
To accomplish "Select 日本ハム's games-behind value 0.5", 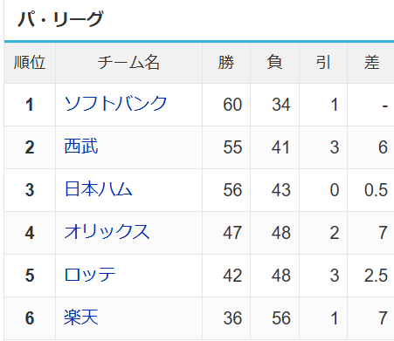I will click(376, 190).
